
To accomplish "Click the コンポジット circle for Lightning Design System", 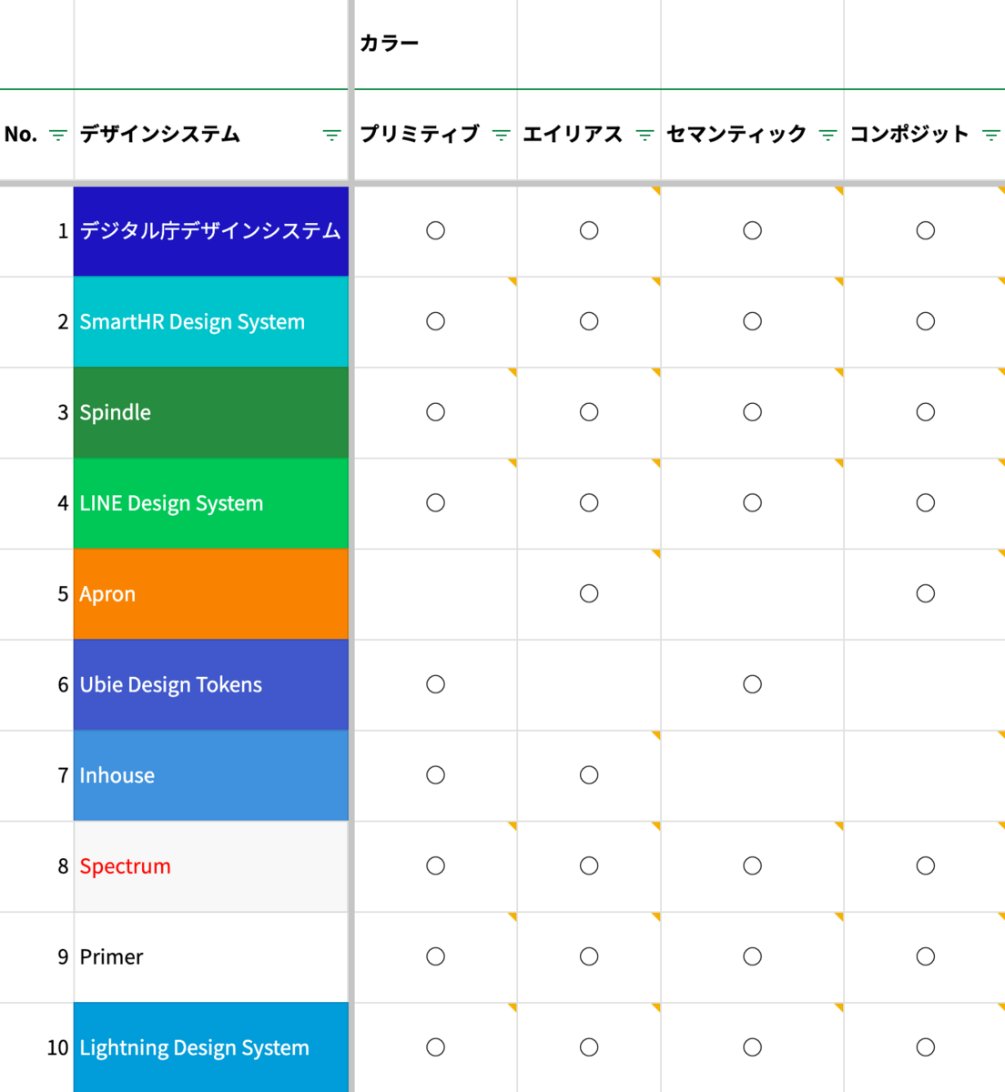I will 926,1047.
